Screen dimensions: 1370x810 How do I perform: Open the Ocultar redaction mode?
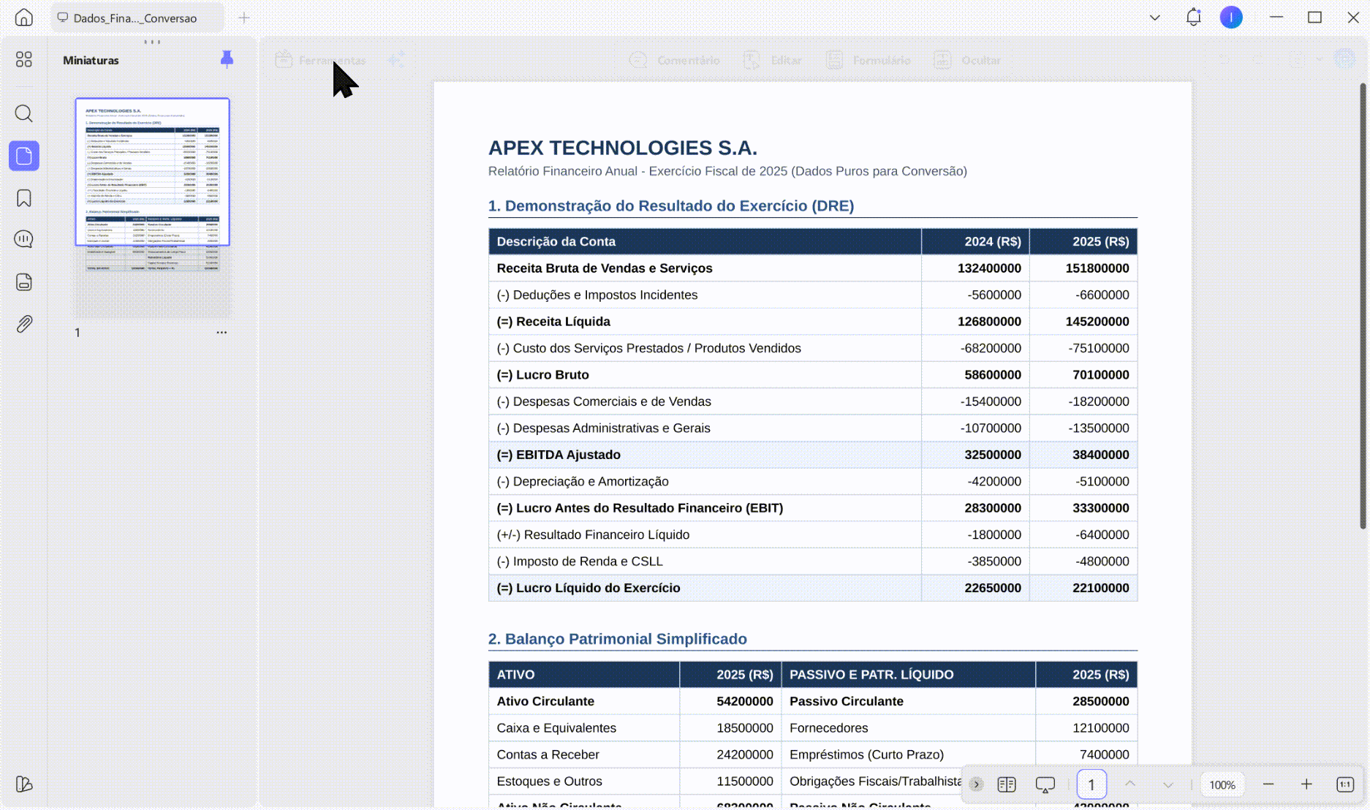point(967,60)
